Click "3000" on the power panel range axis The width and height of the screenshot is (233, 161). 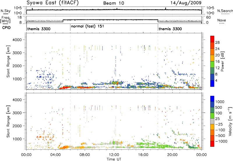[x=17, y=53]
